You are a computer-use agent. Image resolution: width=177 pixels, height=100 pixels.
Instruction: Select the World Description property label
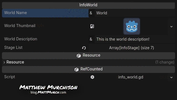click(x=21, y=39)
